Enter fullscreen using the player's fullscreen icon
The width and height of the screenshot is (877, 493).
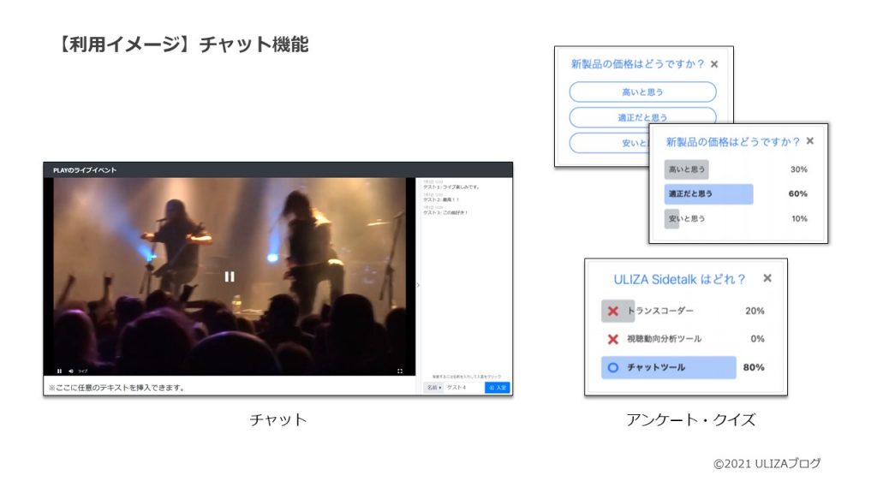pos(400,371)
